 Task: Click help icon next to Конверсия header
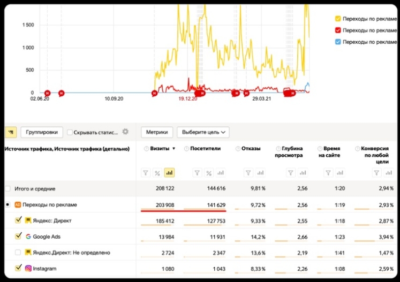(x=358, y=149)
